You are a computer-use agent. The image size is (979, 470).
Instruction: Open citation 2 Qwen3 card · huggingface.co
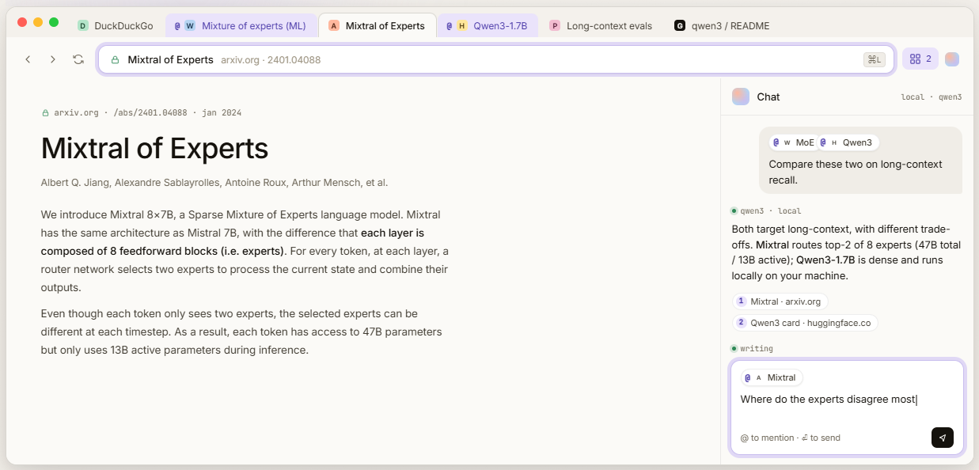[x=805, y=323]
